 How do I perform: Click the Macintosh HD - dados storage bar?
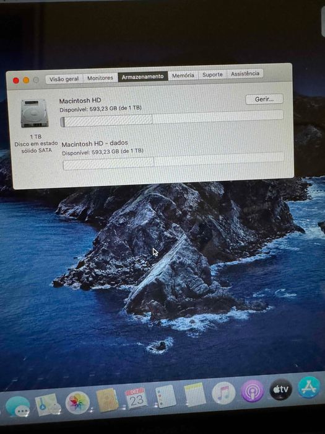173,161
